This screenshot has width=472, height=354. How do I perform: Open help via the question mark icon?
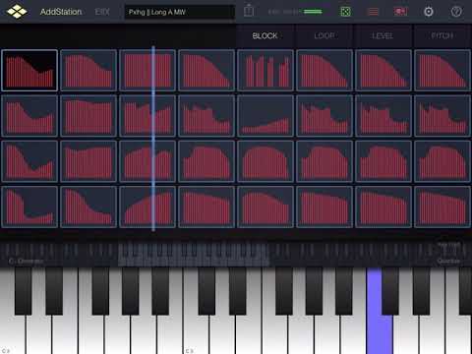[x=456, y=12]
